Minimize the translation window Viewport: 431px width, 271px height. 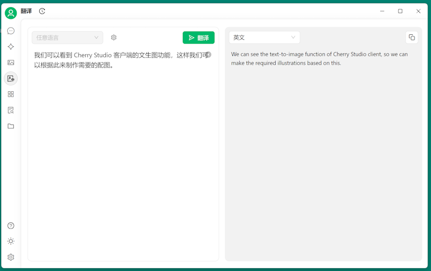tap(382, 11)
